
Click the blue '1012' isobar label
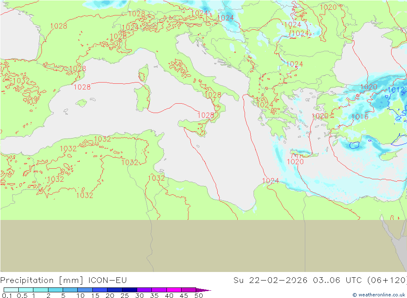coord(396,90)
